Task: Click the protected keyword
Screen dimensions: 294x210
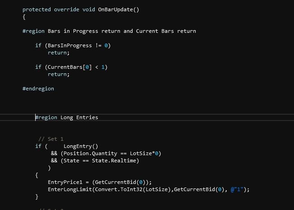Action: (37, 9)
